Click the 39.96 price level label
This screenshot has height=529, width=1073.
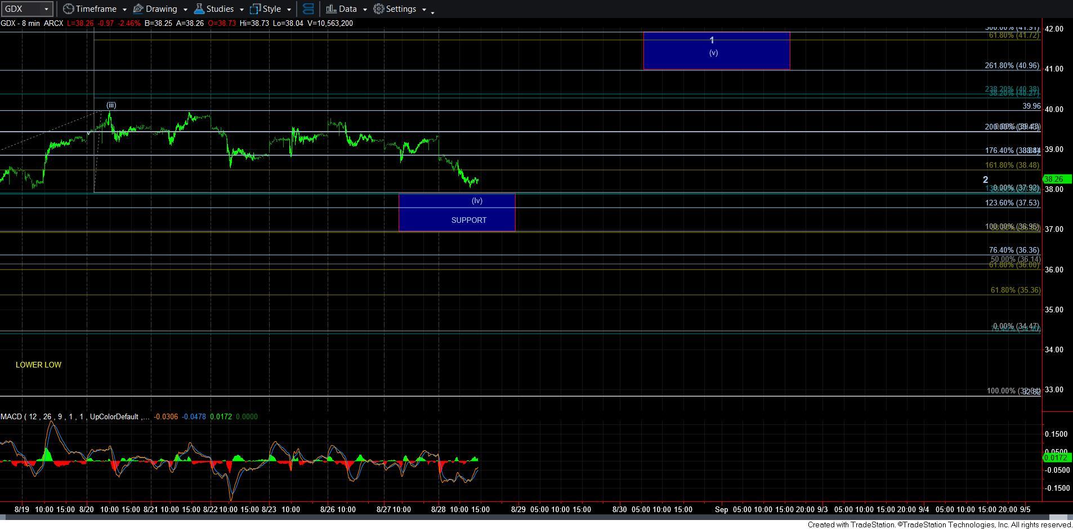click(x=1031, y=106)
